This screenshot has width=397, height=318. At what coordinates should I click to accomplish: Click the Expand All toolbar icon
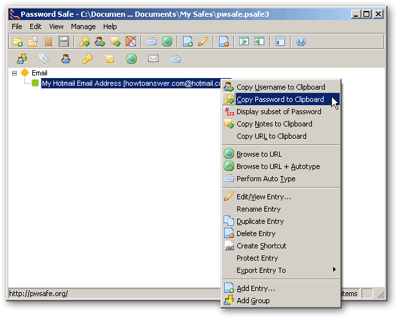tap(244, 41)
